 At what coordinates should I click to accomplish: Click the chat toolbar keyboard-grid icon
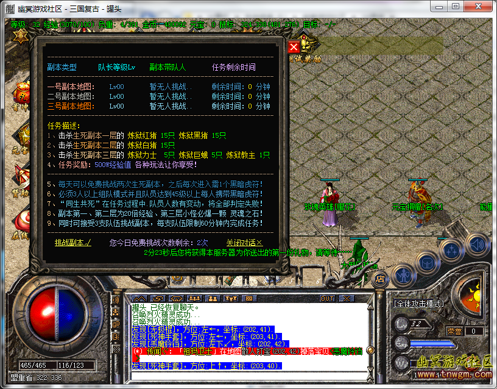pos(249,299)
